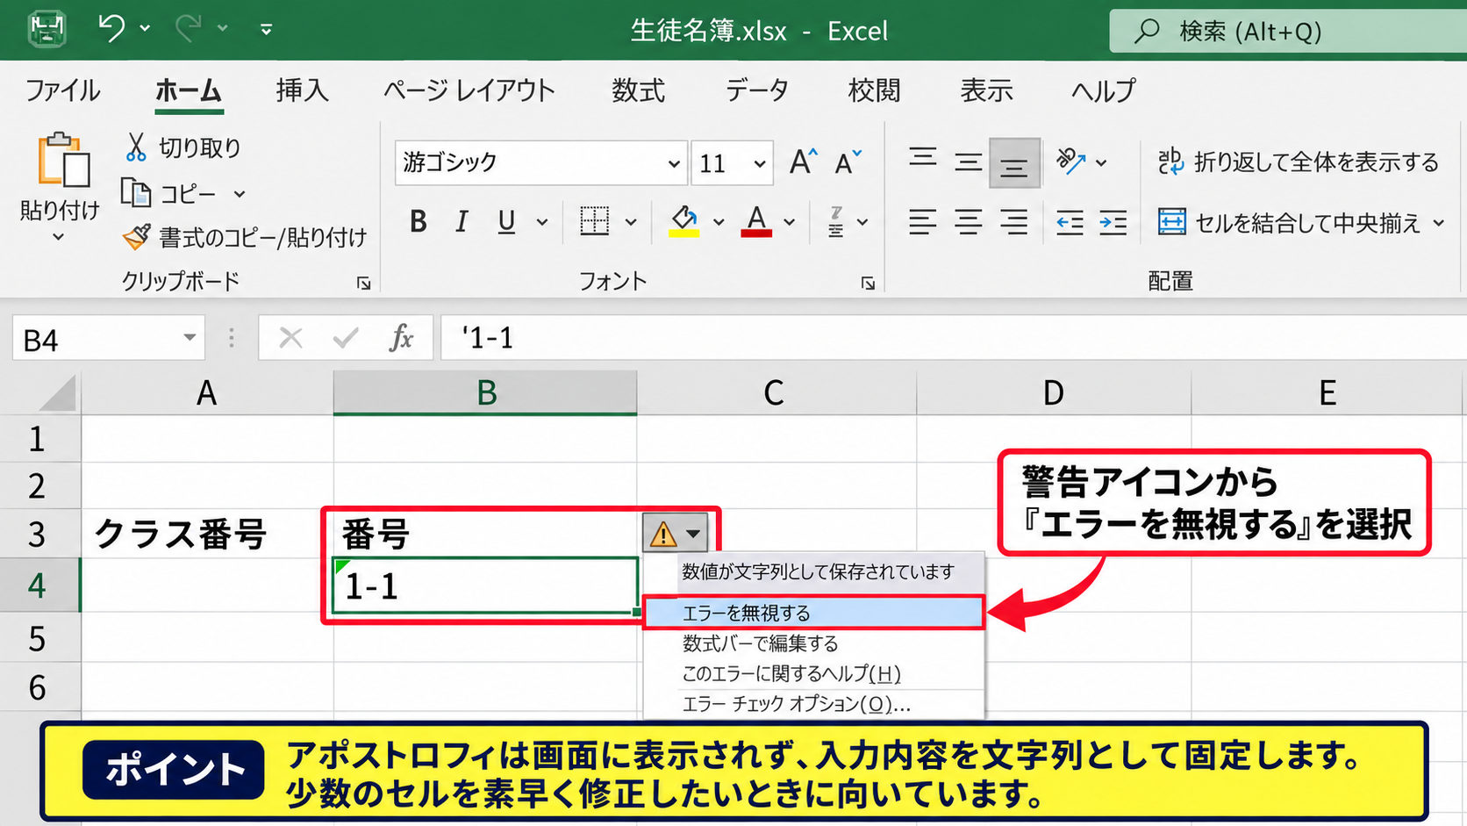Screen dimensions: 1467x826
Task: Toggle bold formatting B
Action: 419,222
